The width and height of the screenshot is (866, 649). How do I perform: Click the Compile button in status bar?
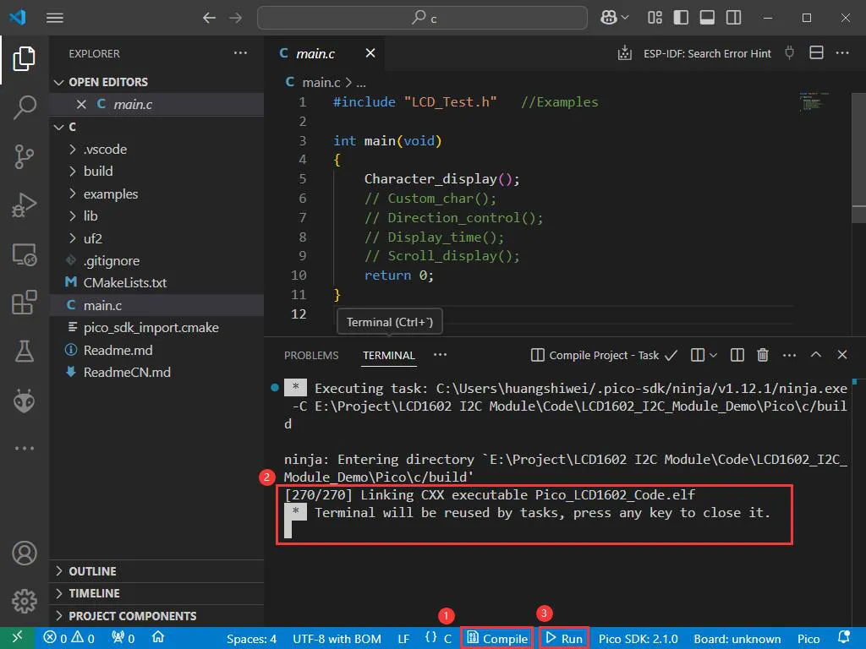[x=497, y=639]
